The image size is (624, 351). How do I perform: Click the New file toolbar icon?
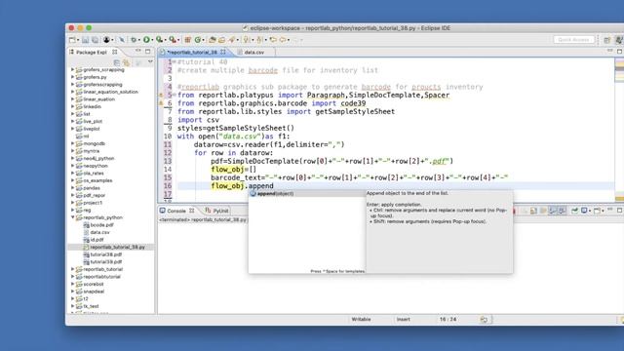[x=72, y=40]
